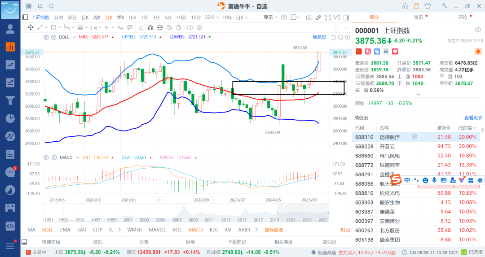The height and width of the screenshot is (257, 485).
Task: Select the drawing pencil tool icon
Action: (318, 17)
